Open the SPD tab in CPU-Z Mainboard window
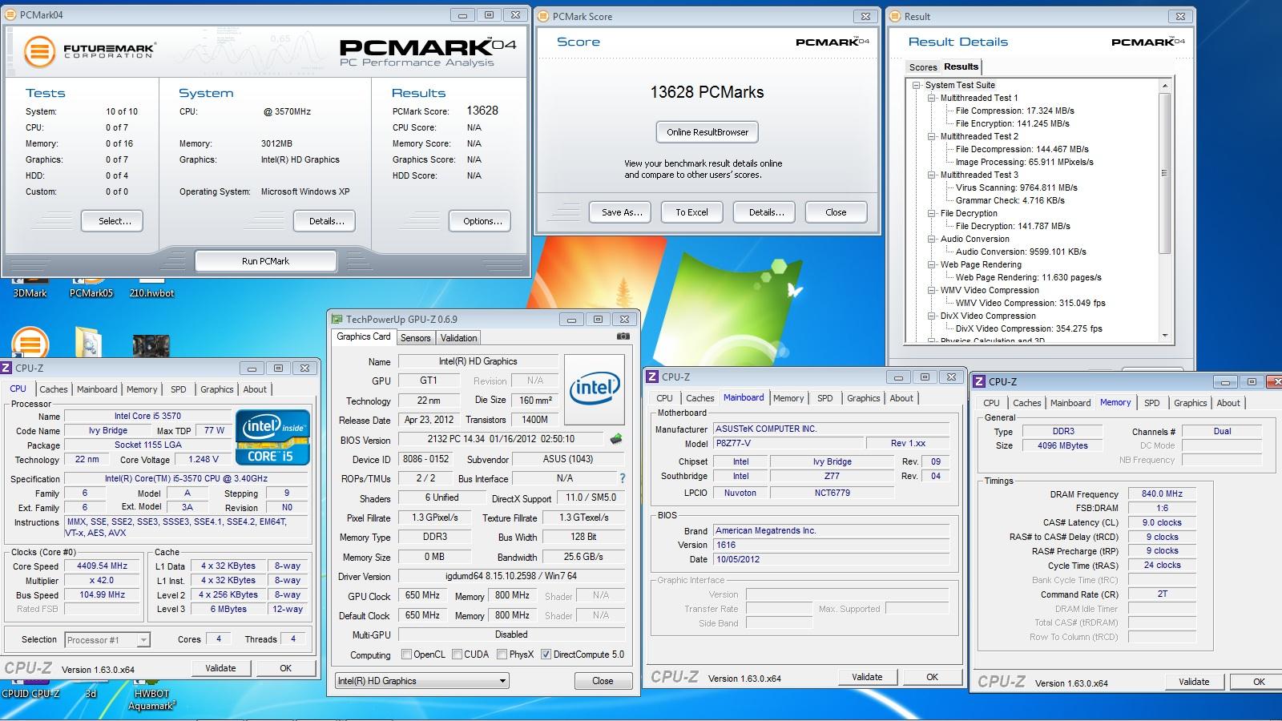 tap(825, 398)
